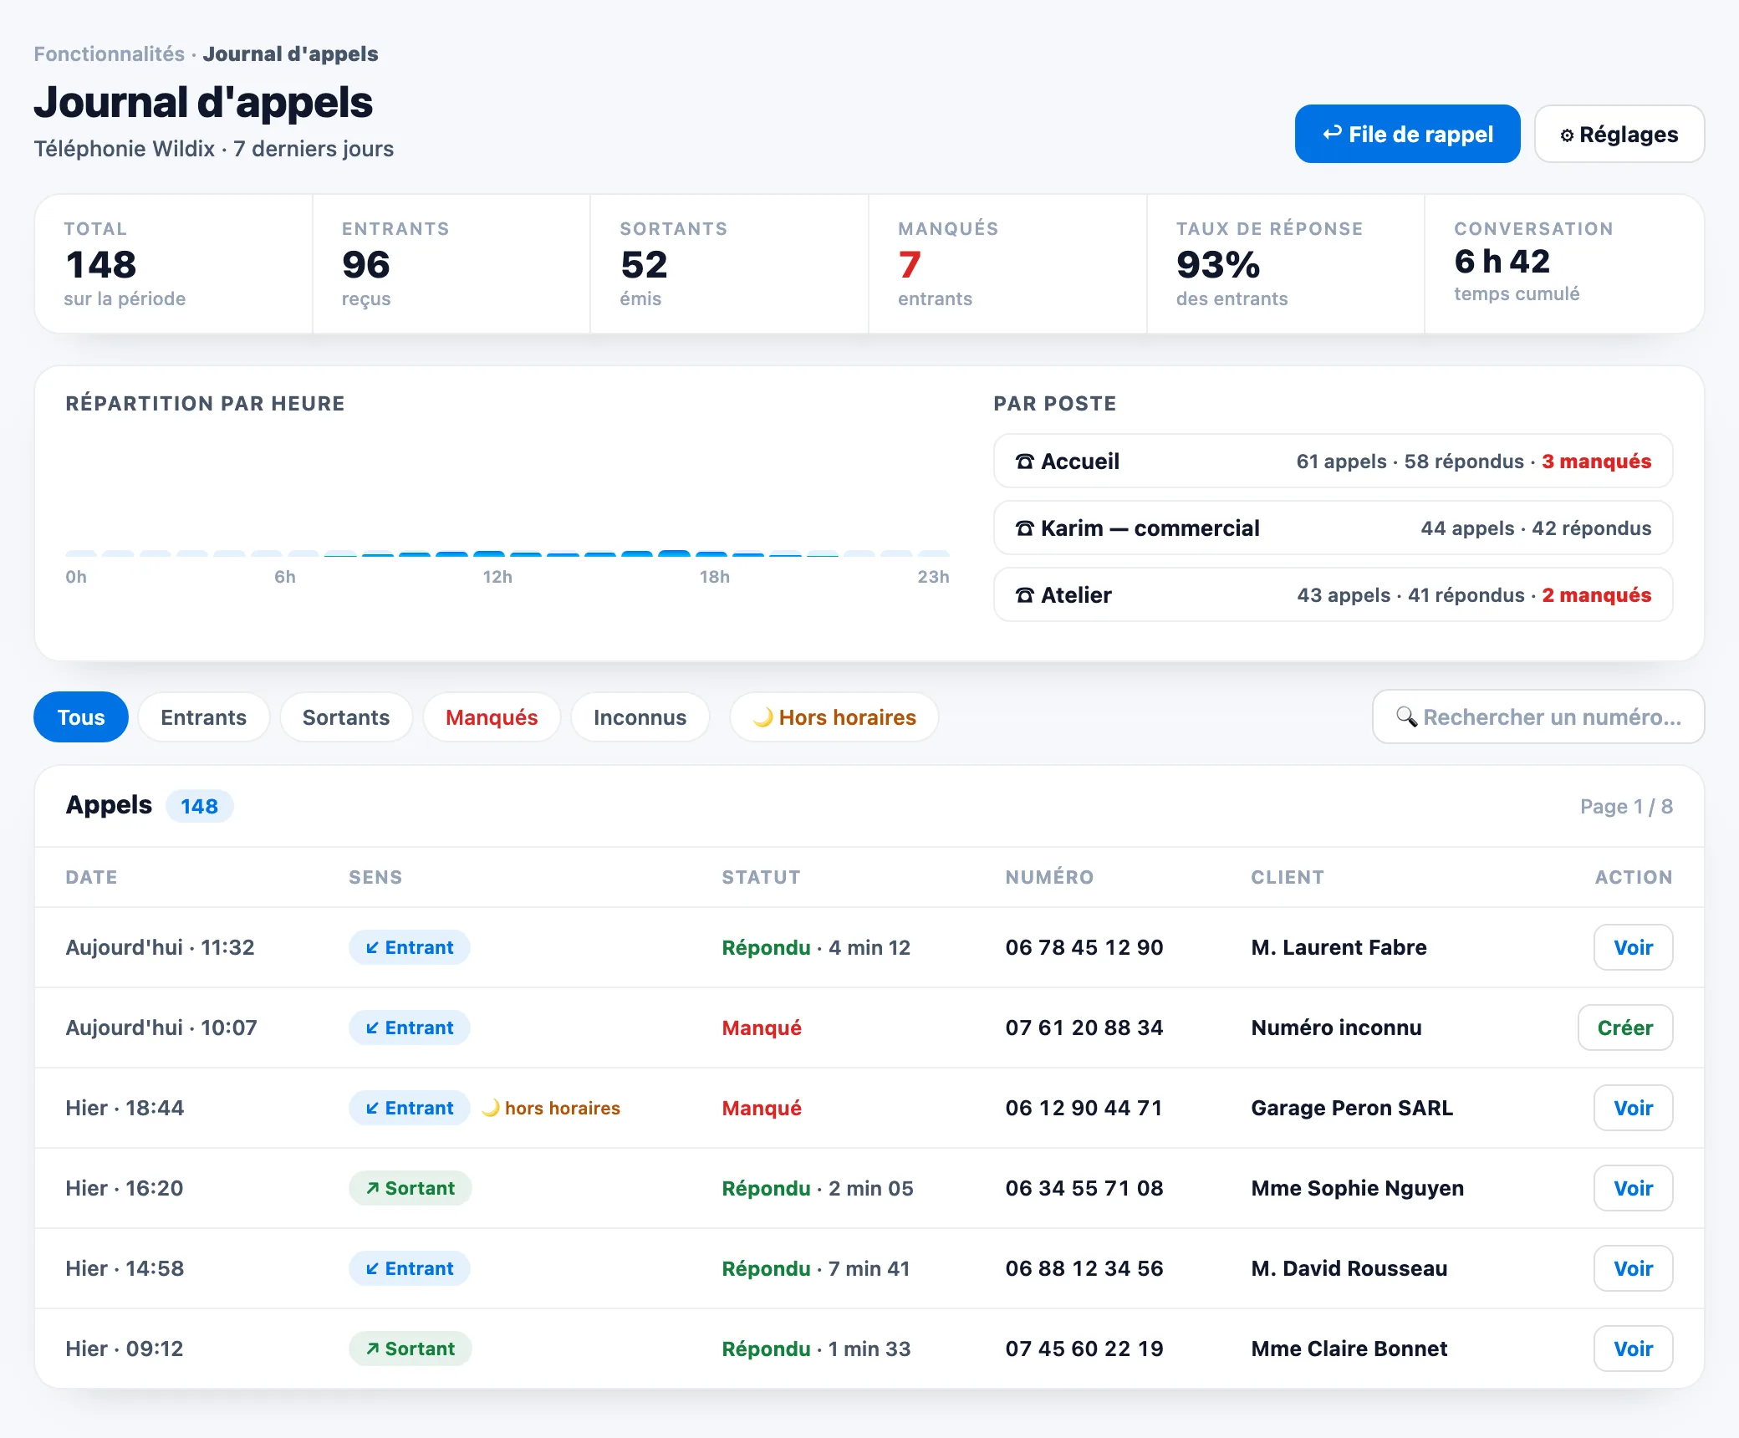Click the moon icon in Hors horaires filter
This screenshot has width=1739, height=1438.
[762, 717]
